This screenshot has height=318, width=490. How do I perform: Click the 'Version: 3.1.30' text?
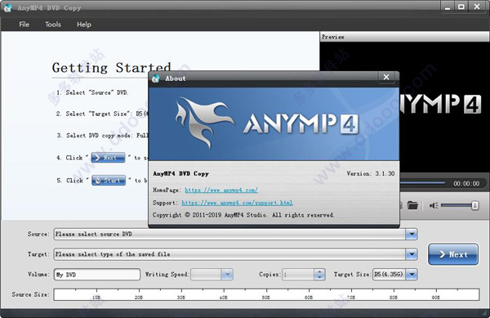pyautogui.click(x=371, y=173)
